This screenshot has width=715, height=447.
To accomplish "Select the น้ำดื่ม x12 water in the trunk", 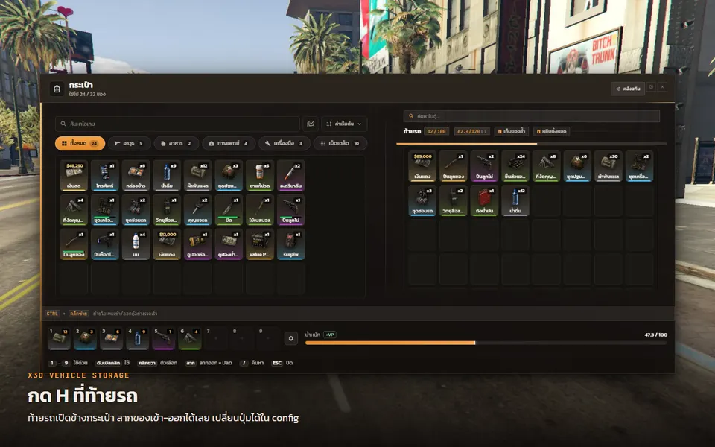I will 515,200.
